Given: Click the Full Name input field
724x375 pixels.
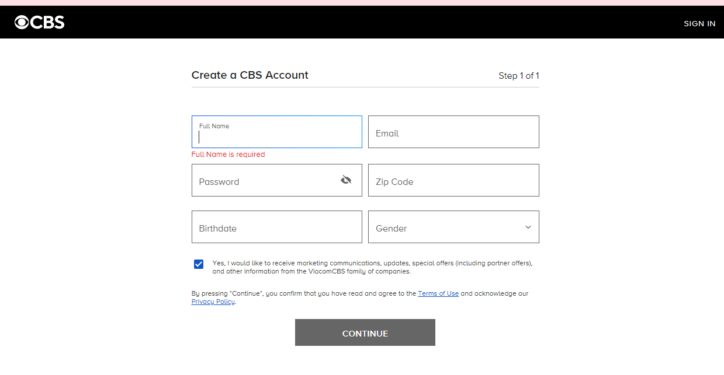Looking at the screenshot, I should 276,134.
